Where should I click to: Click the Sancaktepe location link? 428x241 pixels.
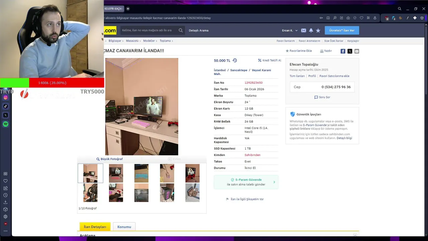[x=239, y=70]
